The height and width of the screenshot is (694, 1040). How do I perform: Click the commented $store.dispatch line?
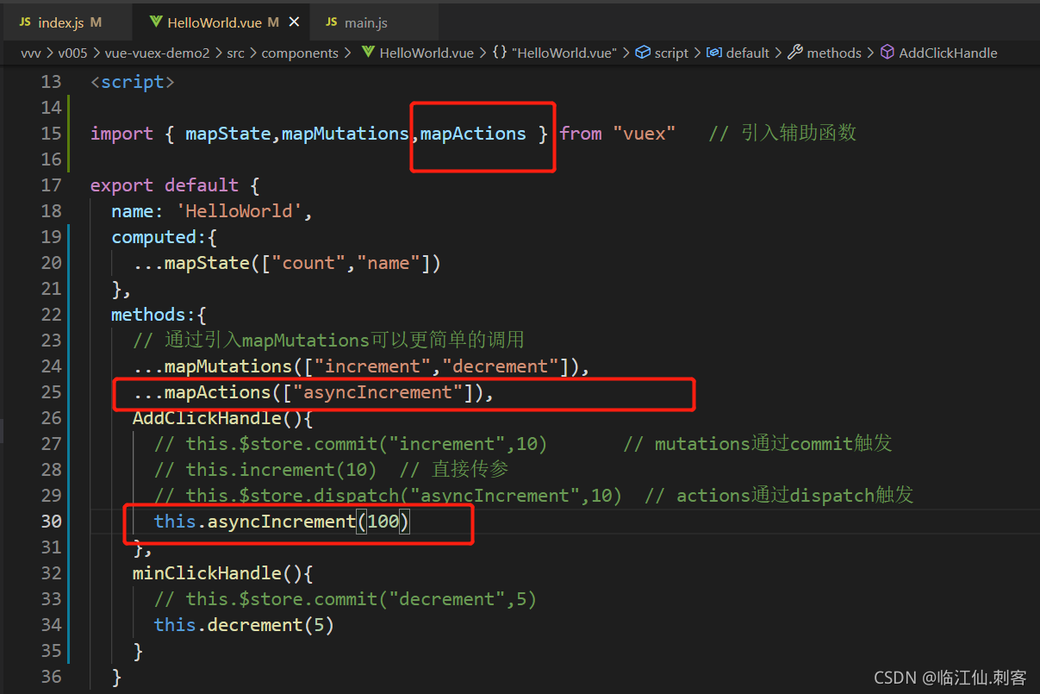coord(387,496)
